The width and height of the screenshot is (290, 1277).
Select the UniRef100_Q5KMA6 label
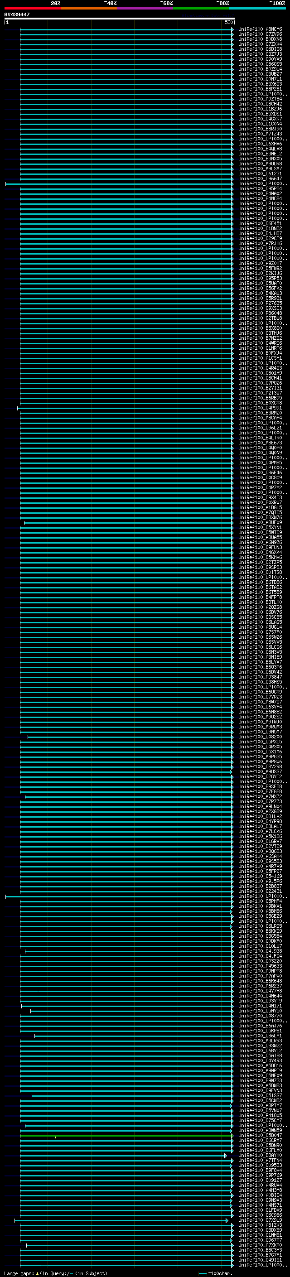point(260,558)
